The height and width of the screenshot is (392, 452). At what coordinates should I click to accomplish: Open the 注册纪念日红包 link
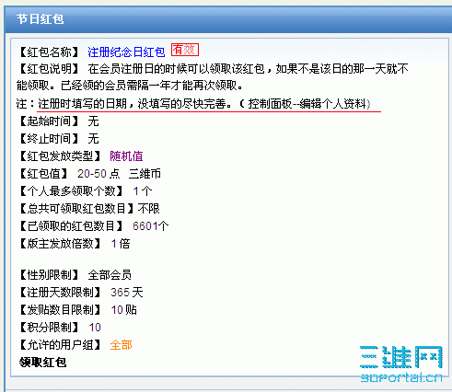click(126, 52)
